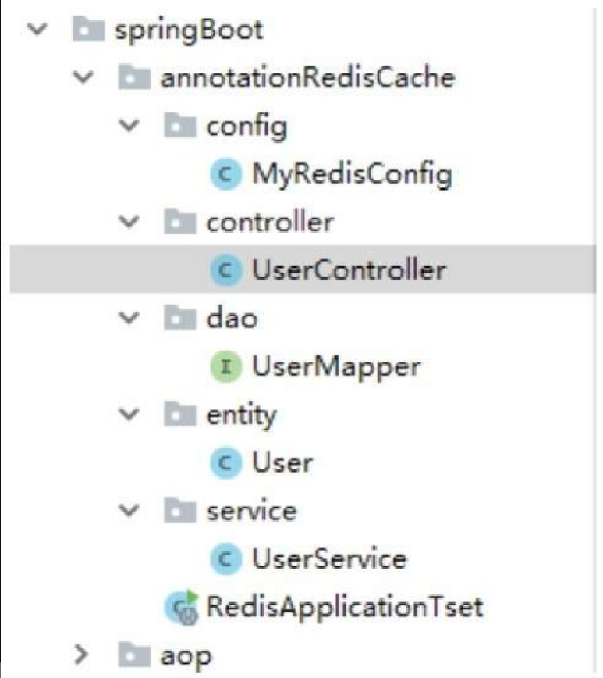The height and width of the screenshot is (678, 603).
Task: Expand the aop package
Action: 82,655
